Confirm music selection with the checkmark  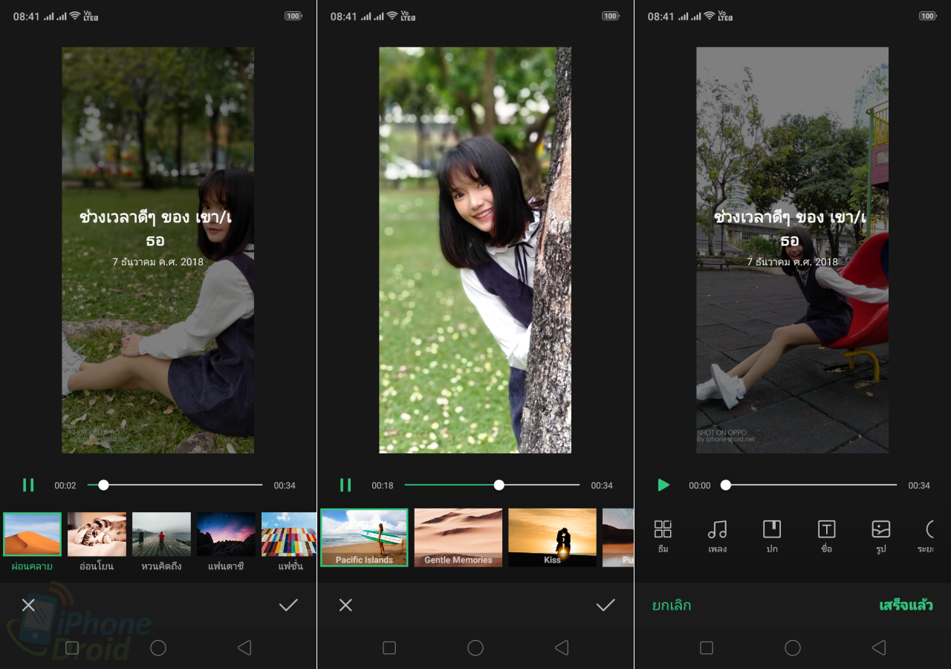pos(606,605)
